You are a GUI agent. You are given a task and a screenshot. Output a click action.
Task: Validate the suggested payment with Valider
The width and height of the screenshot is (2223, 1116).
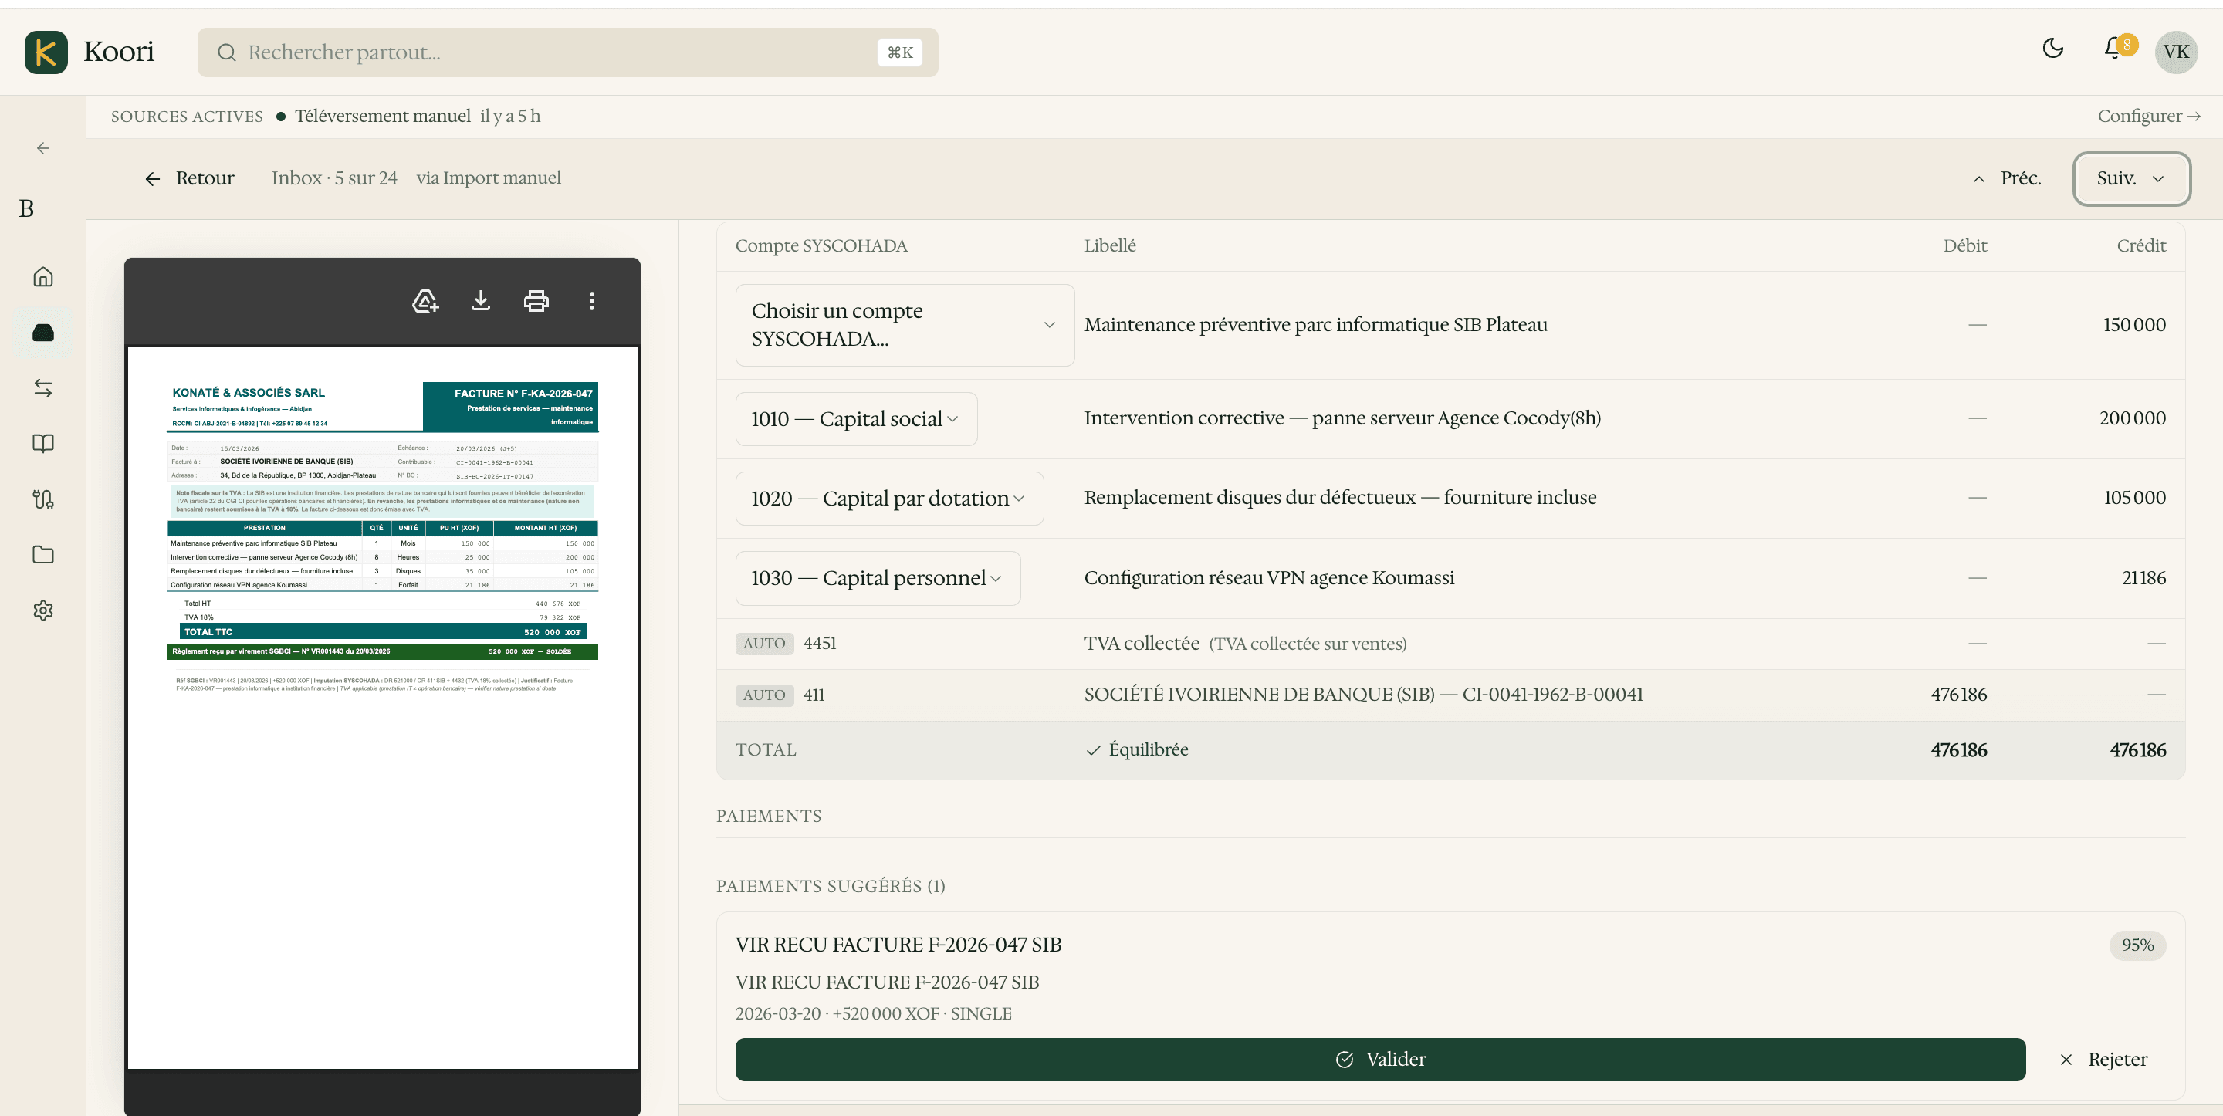(x=1380, y=1059)
